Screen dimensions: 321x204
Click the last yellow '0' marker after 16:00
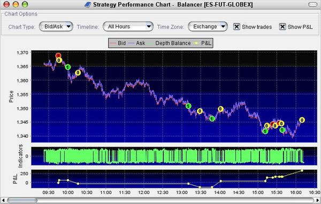[x=302, y=120]
